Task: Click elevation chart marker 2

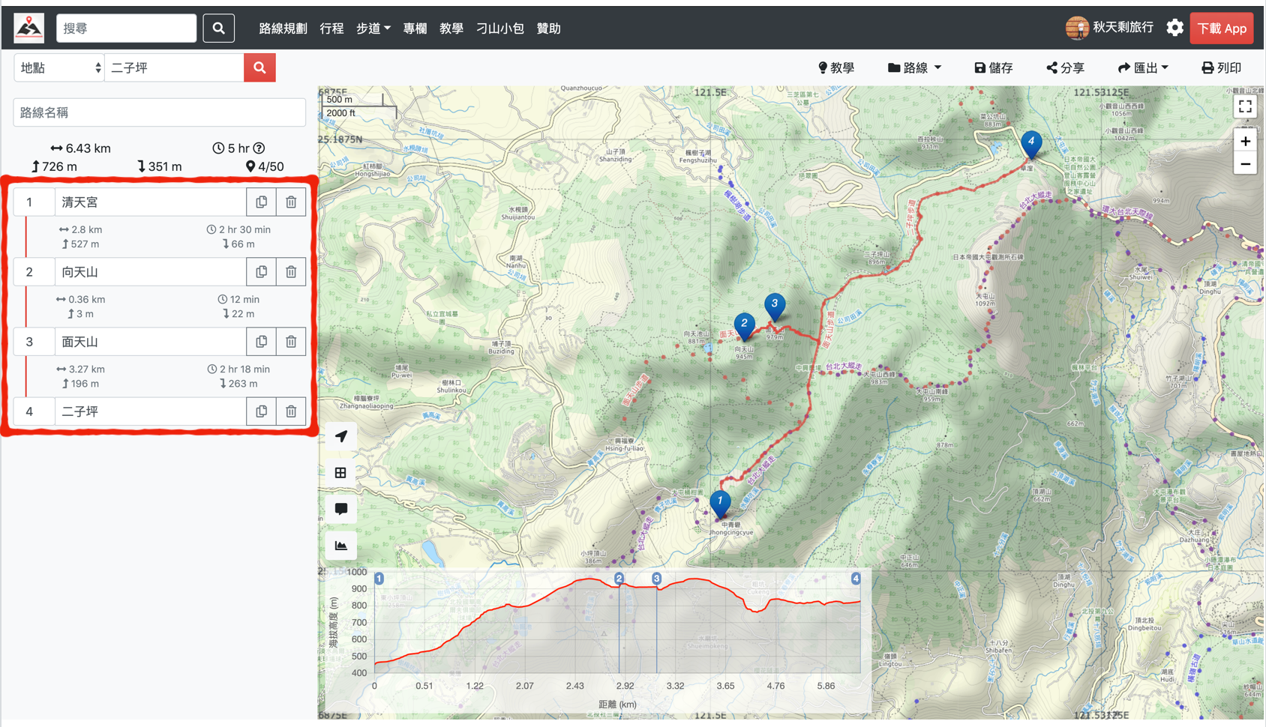Action: click(x=619, y=579)
